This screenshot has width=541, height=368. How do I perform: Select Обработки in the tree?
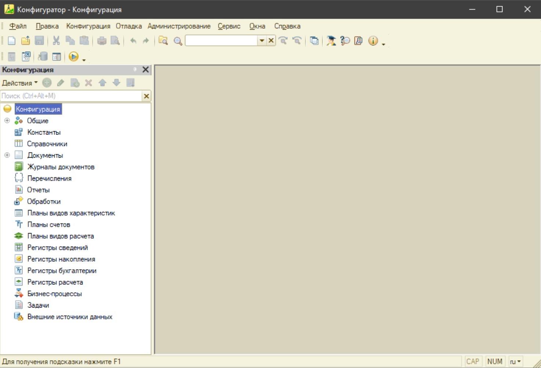click(44, 202)
